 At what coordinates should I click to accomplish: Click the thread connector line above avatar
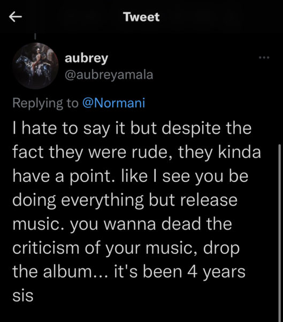click(35, 36)
